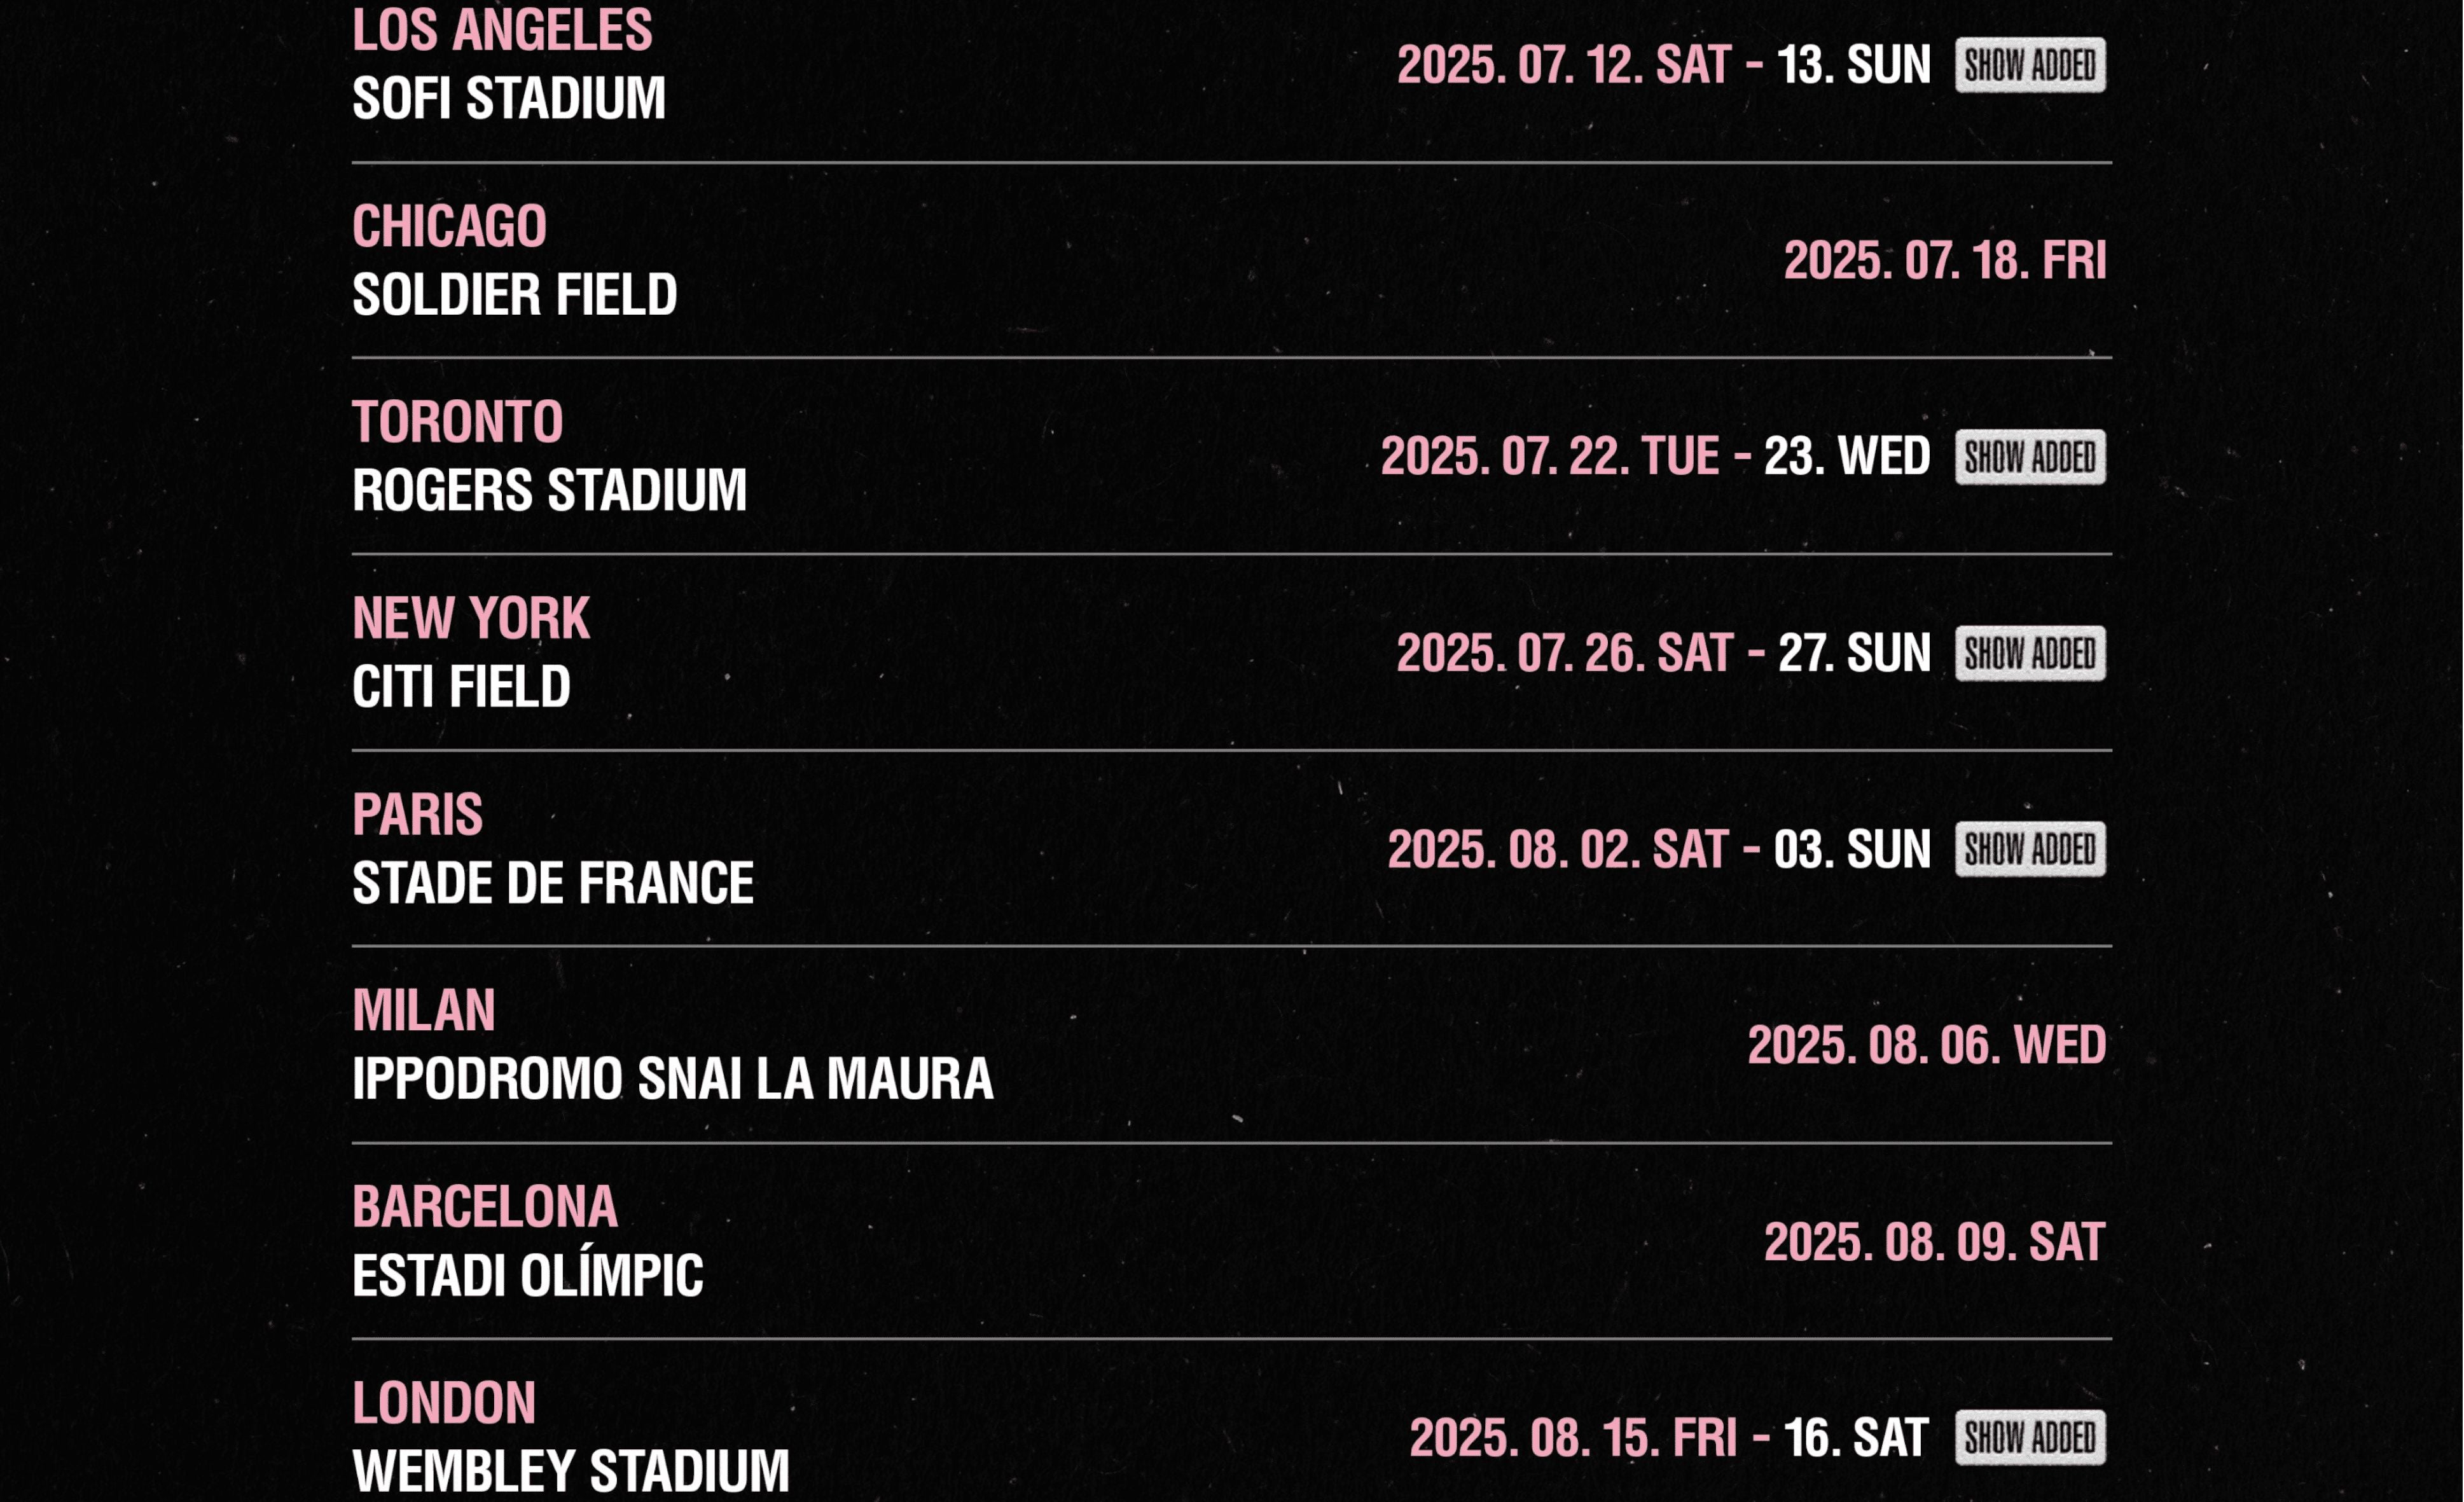Click the SOLDIER FIELD venue name
Image resolution: width=2464 pixels, height=1502 pixels.
coord(514,295)
